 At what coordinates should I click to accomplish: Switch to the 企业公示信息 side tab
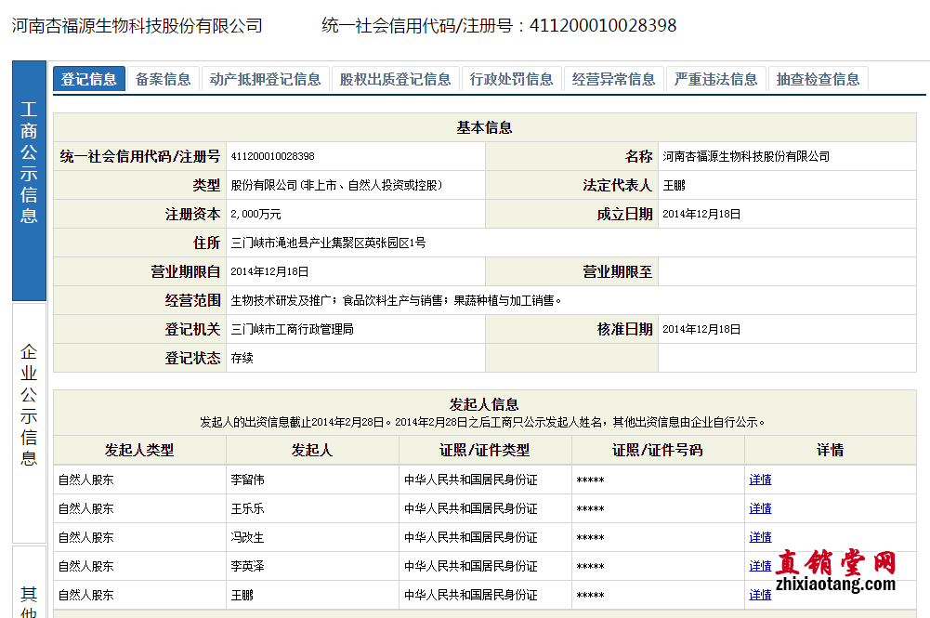click(x=29, y=423)
